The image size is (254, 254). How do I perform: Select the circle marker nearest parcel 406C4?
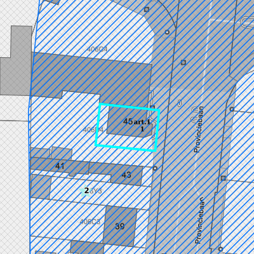click(x=167, y=32)
